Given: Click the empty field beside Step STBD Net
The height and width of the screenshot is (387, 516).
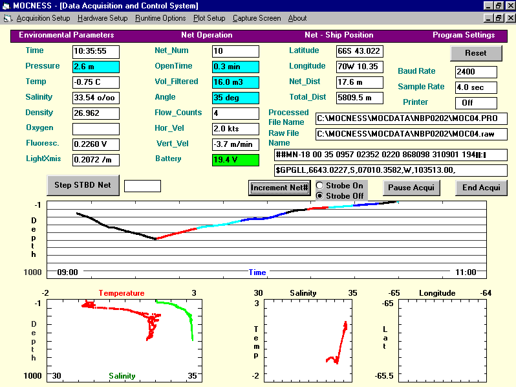Looking at the screenshot, I should 142,186.
